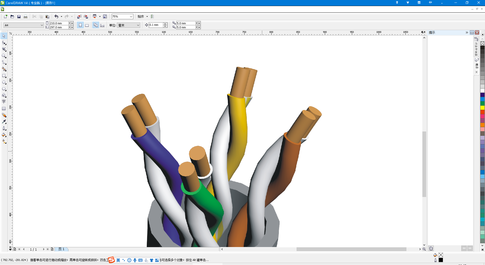Save the document with the floppy icon
Screen dimensions: 485x265
pos(19,17)
